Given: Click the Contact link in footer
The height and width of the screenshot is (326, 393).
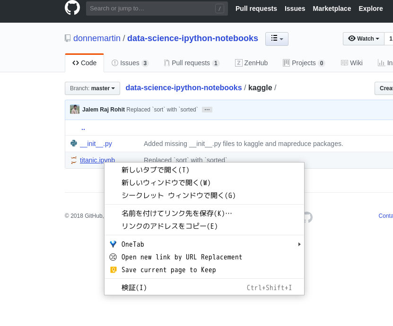Looking at the screenshot, I should click(x=386, y=215).
